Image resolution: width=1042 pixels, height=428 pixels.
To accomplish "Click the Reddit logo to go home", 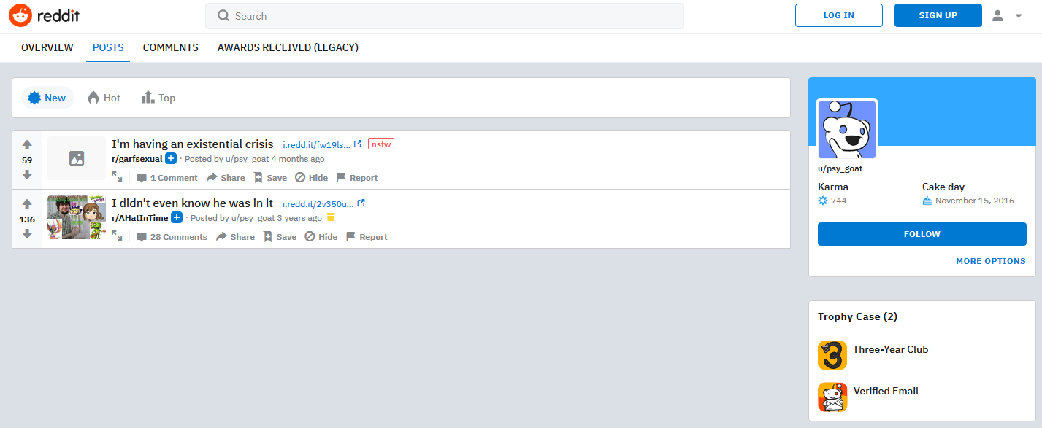I will click(44, 15).
